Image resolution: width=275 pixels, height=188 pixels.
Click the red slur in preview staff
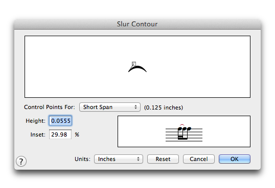(182, 125)
